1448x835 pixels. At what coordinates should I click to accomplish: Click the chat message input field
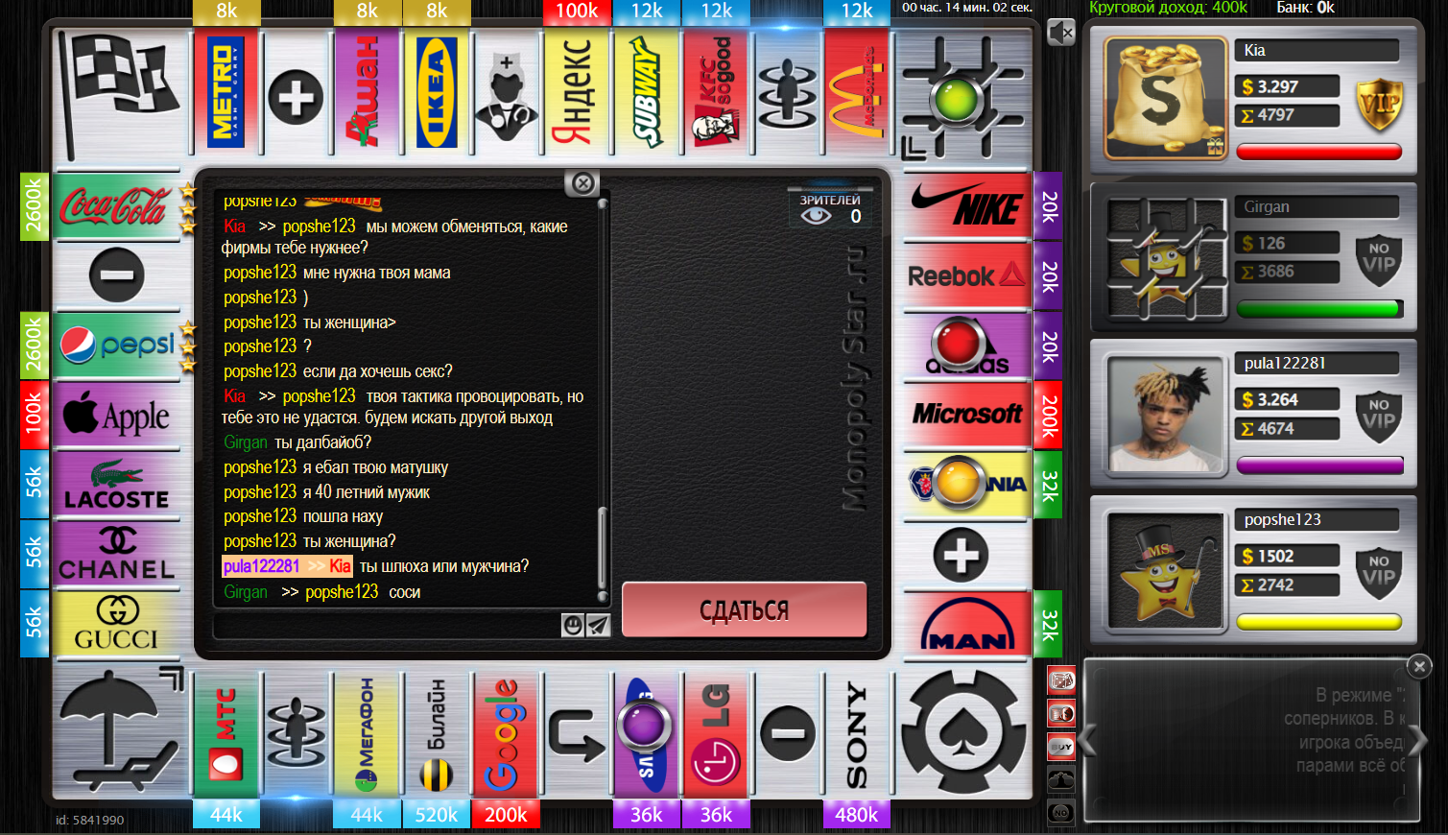coord(388,626)
